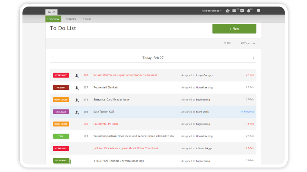This screenshot has height=172, width=307.
Task: Click the person icon on Satisfaction Call row
Action: click(x=77, y=112)
